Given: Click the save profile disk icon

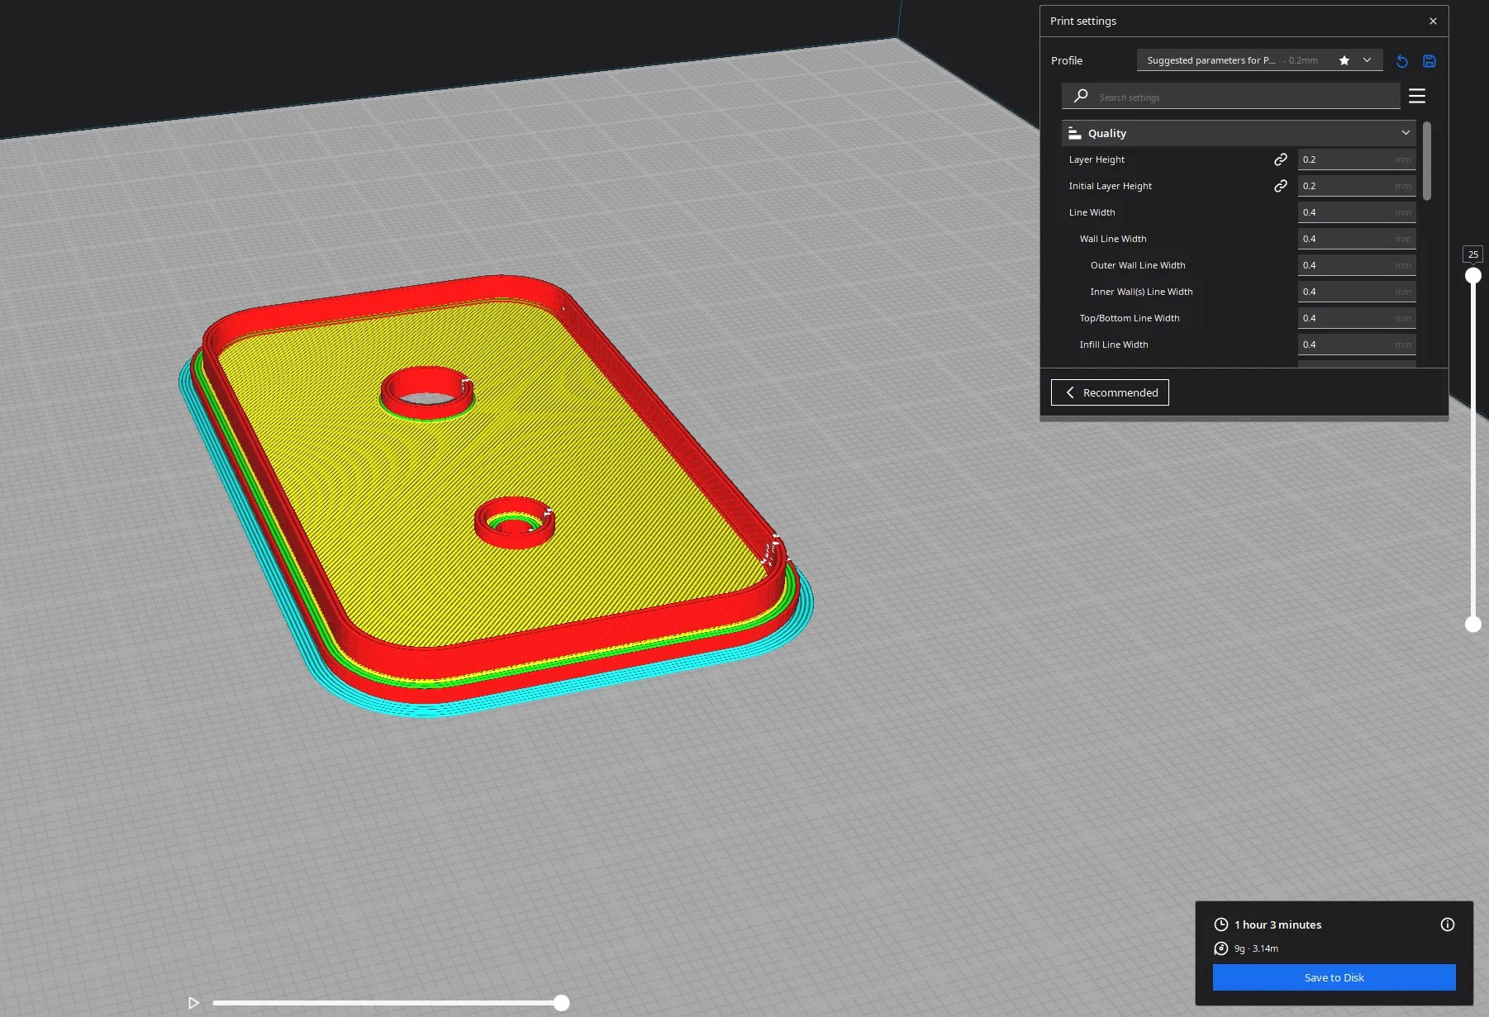Looking at the screenshot, I should pyautogui.click(x=1430, y=61).
